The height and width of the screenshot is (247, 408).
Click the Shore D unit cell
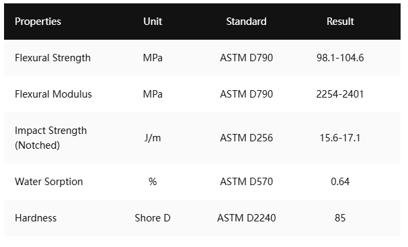coord(153,218)
